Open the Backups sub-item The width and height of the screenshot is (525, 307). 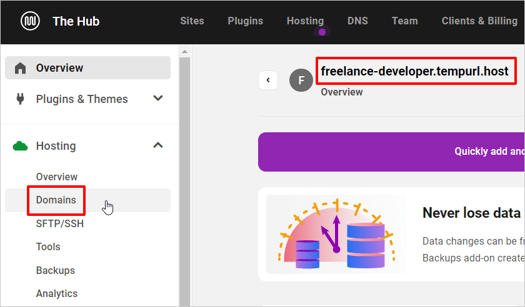56,270
